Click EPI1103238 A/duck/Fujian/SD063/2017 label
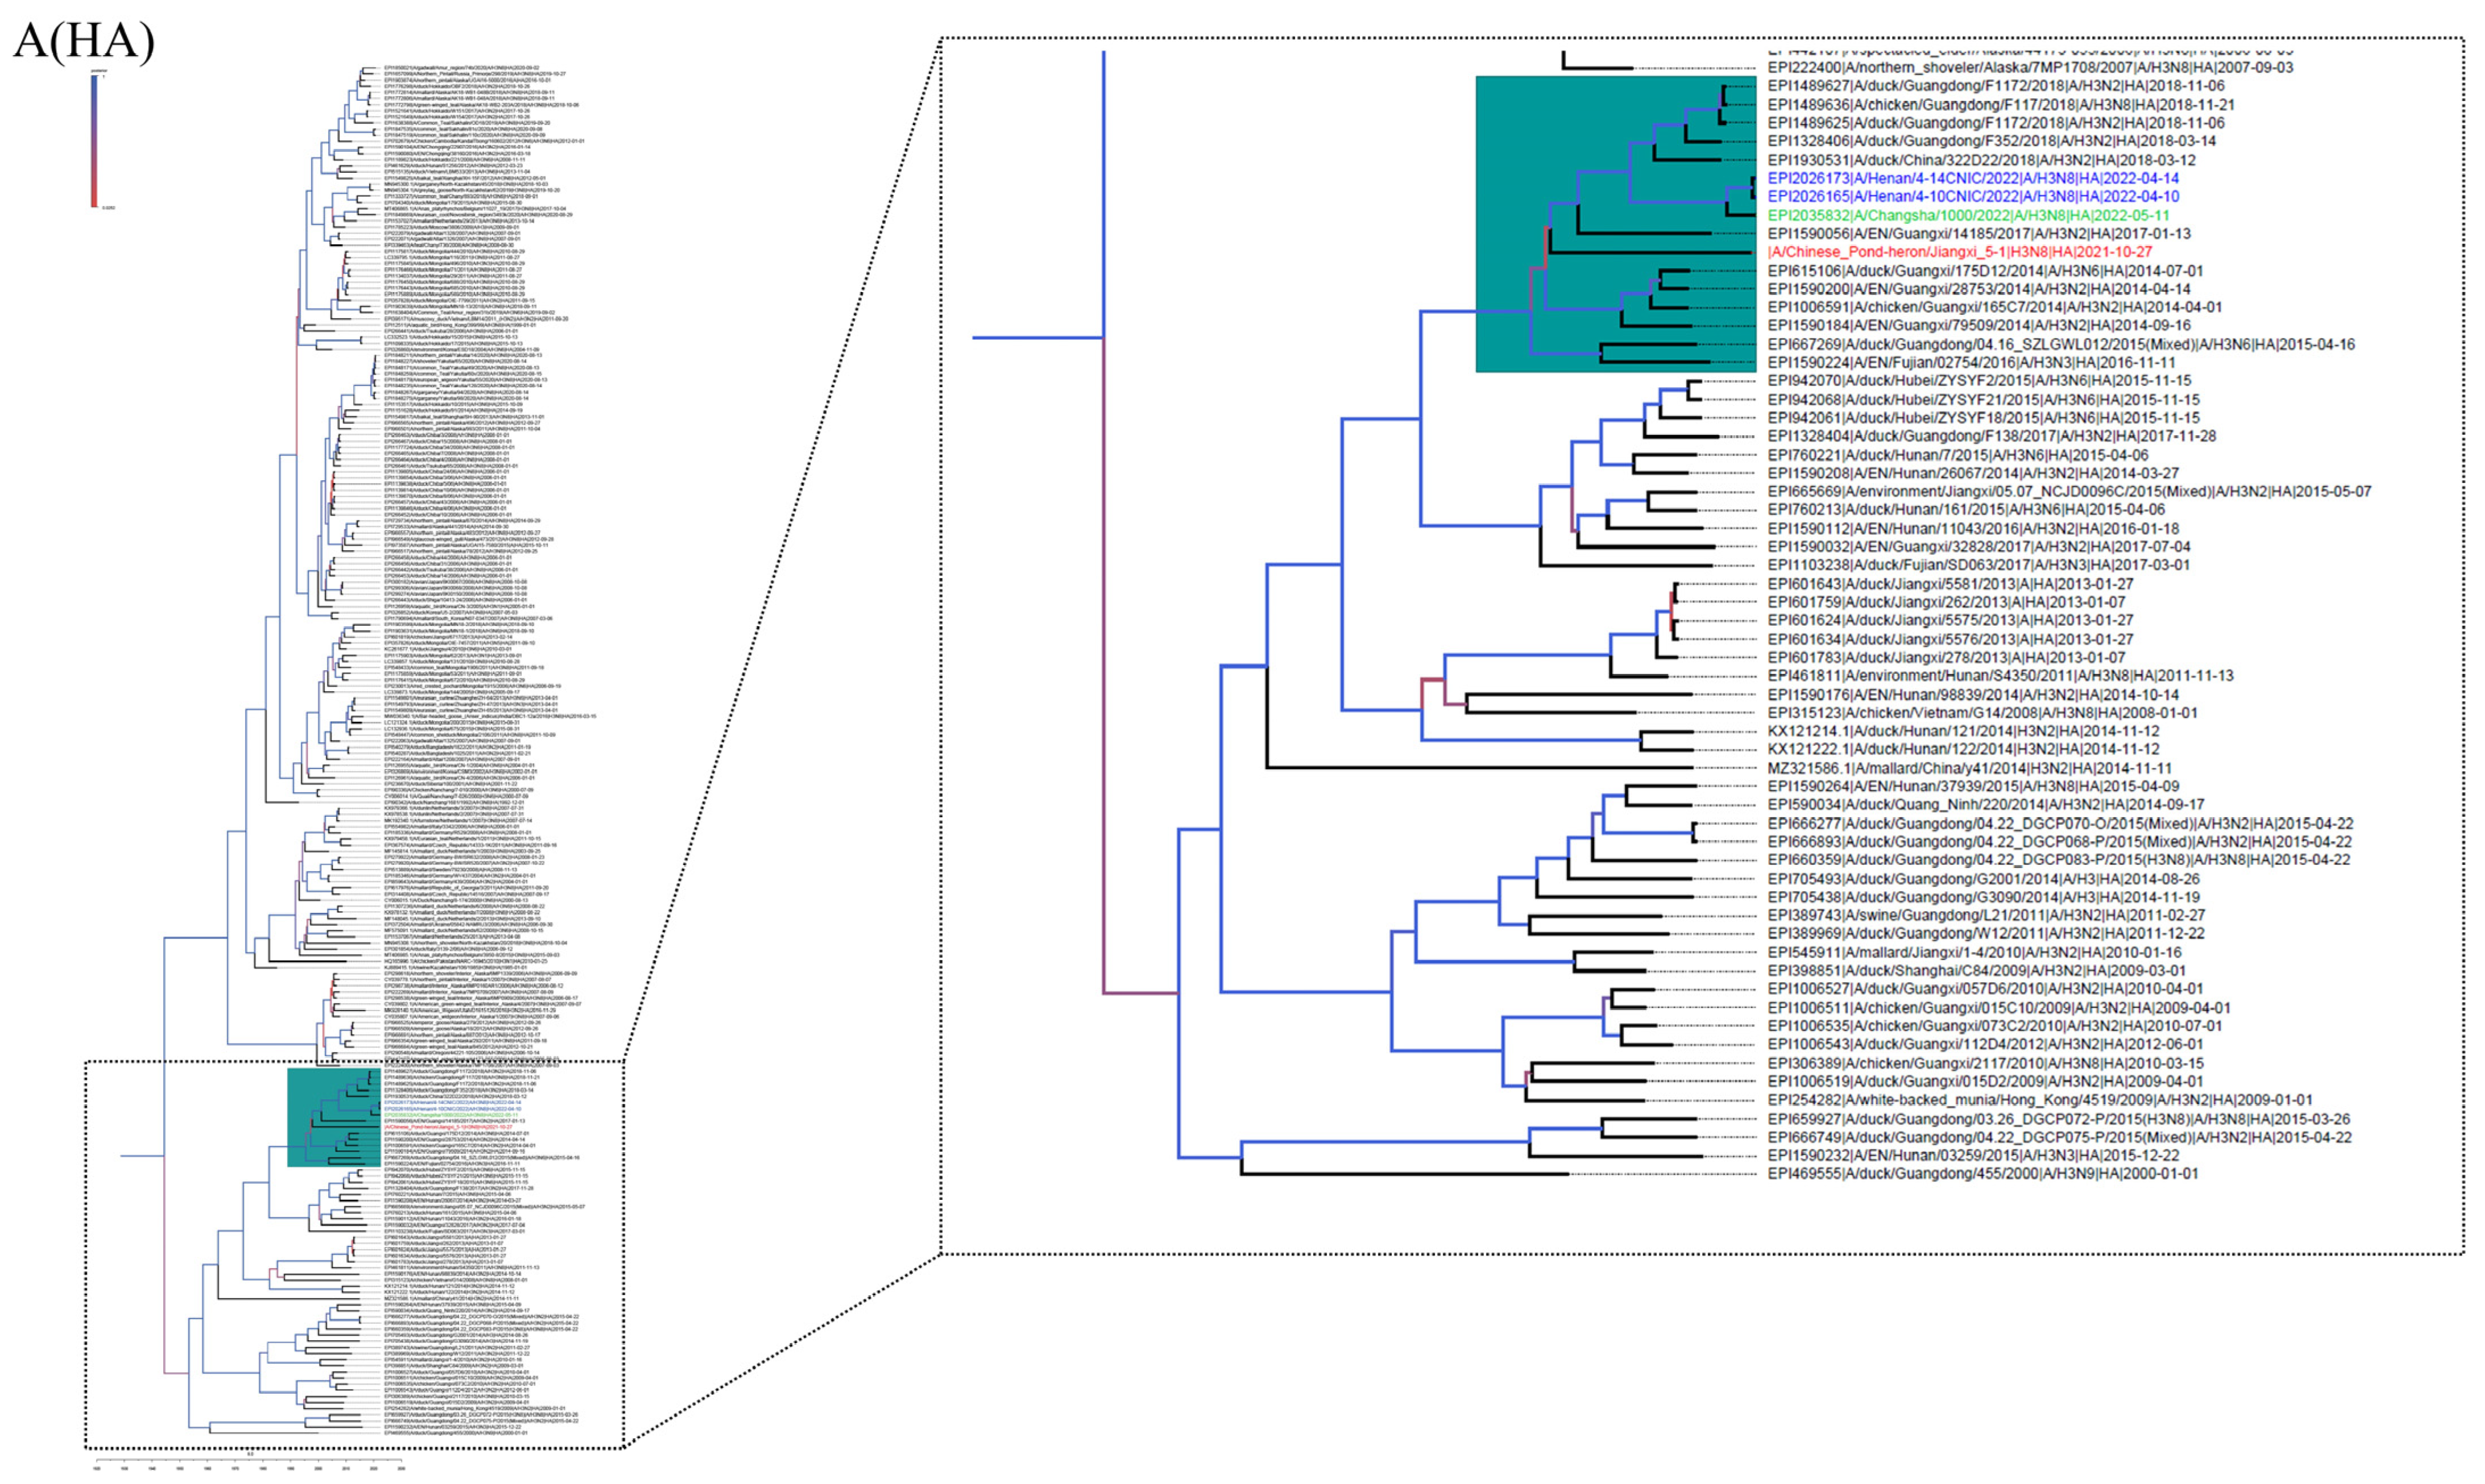The height and width of the screenshot is (1484, 2485). click(x=1978, y=565)
